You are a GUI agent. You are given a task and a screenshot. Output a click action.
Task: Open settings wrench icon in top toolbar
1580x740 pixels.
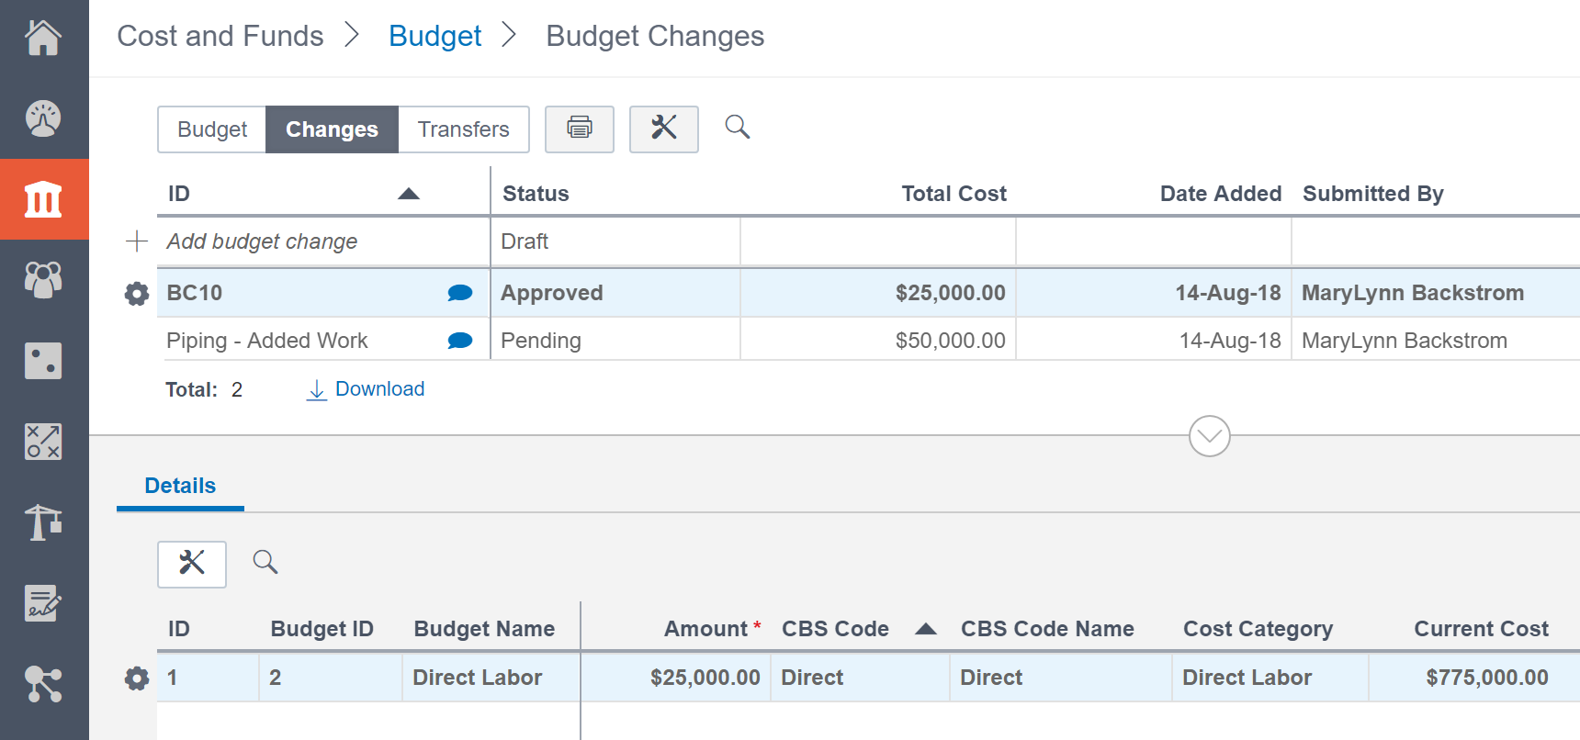tap(663, 129)
